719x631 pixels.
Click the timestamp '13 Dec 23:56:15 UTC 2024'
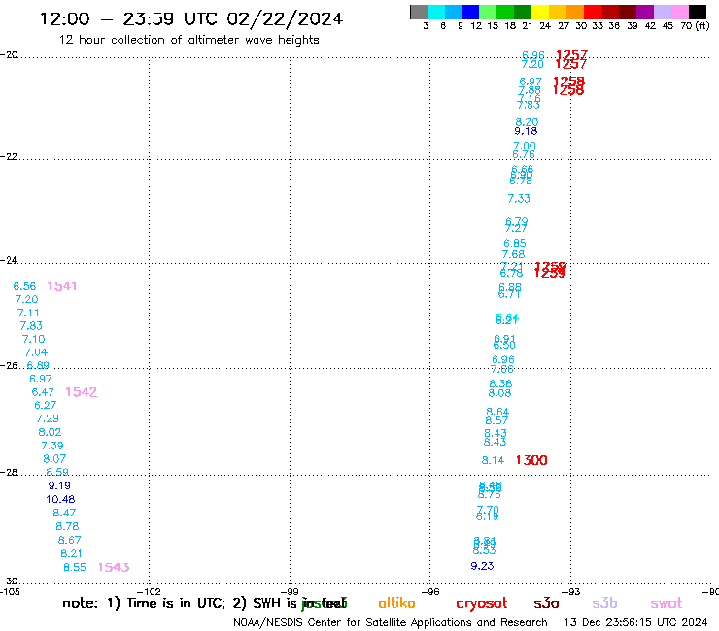[x=636, y=622]
